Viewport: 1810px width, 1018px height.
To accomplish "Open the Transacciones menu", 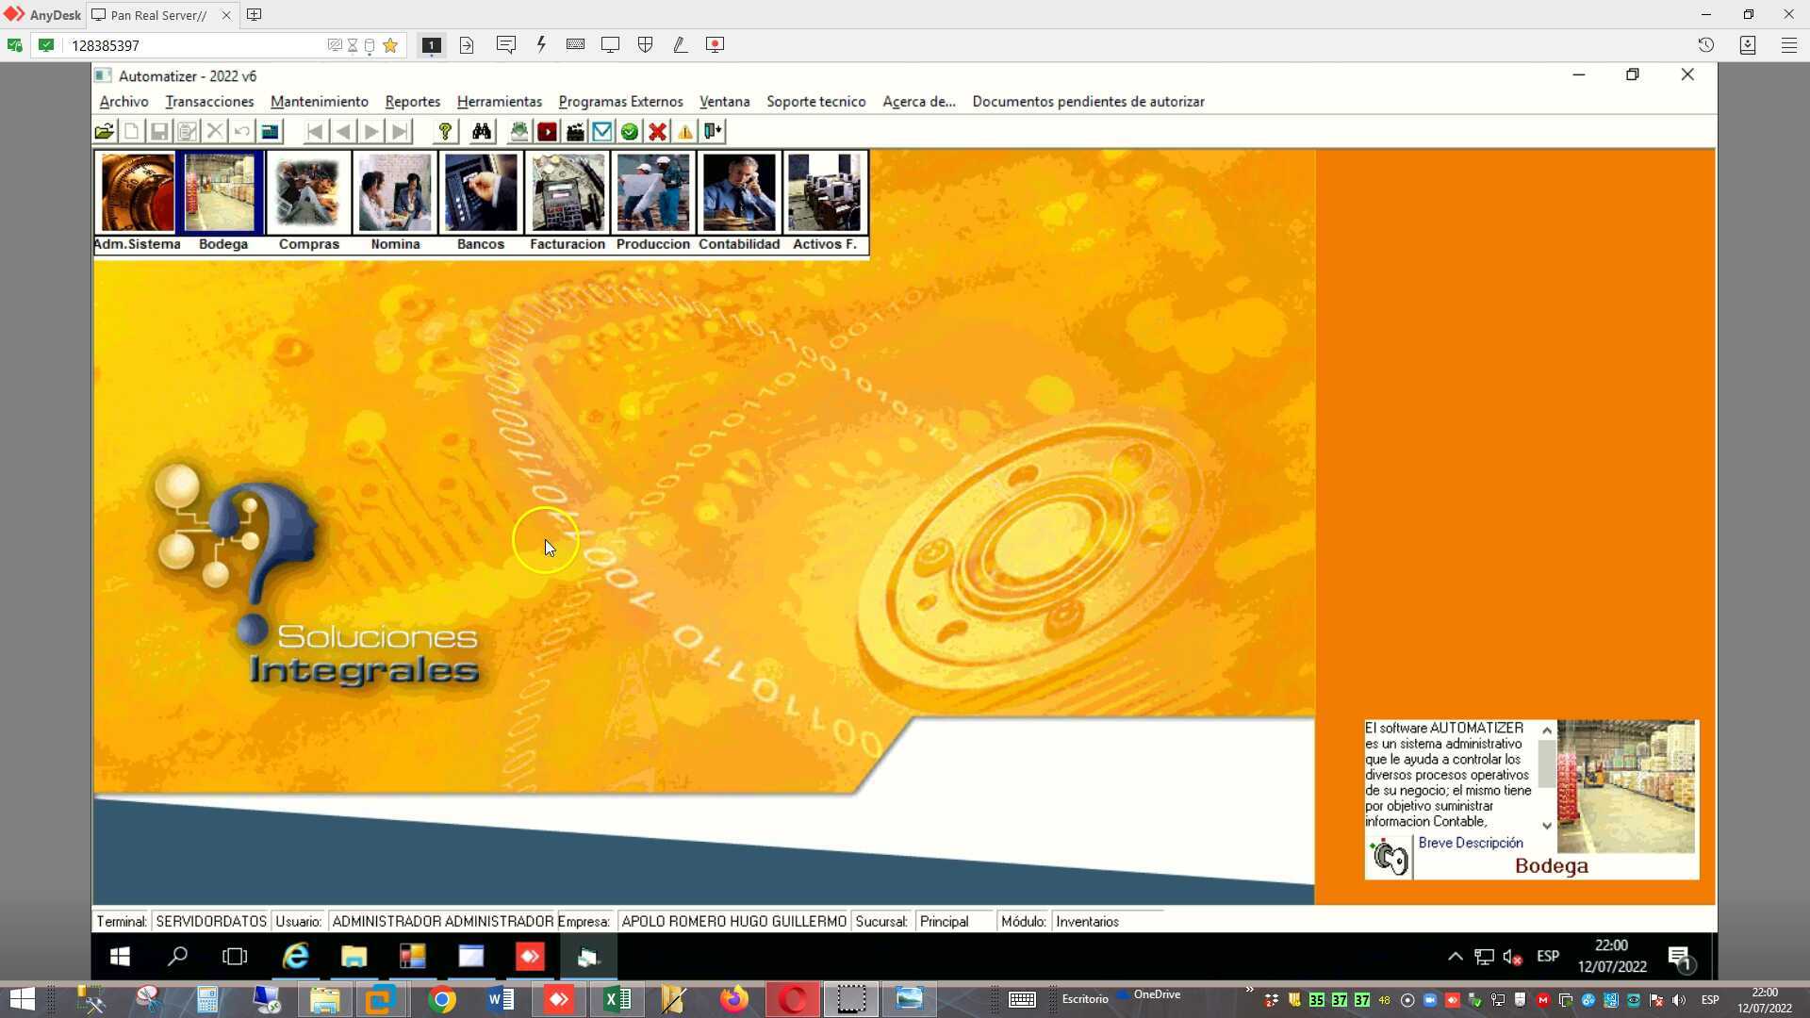I will 209,102.
